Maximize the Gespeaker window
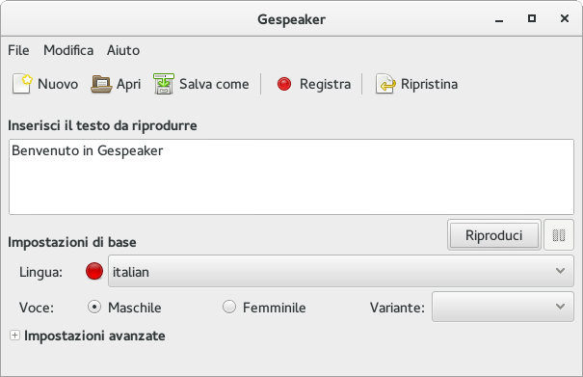 532,18
